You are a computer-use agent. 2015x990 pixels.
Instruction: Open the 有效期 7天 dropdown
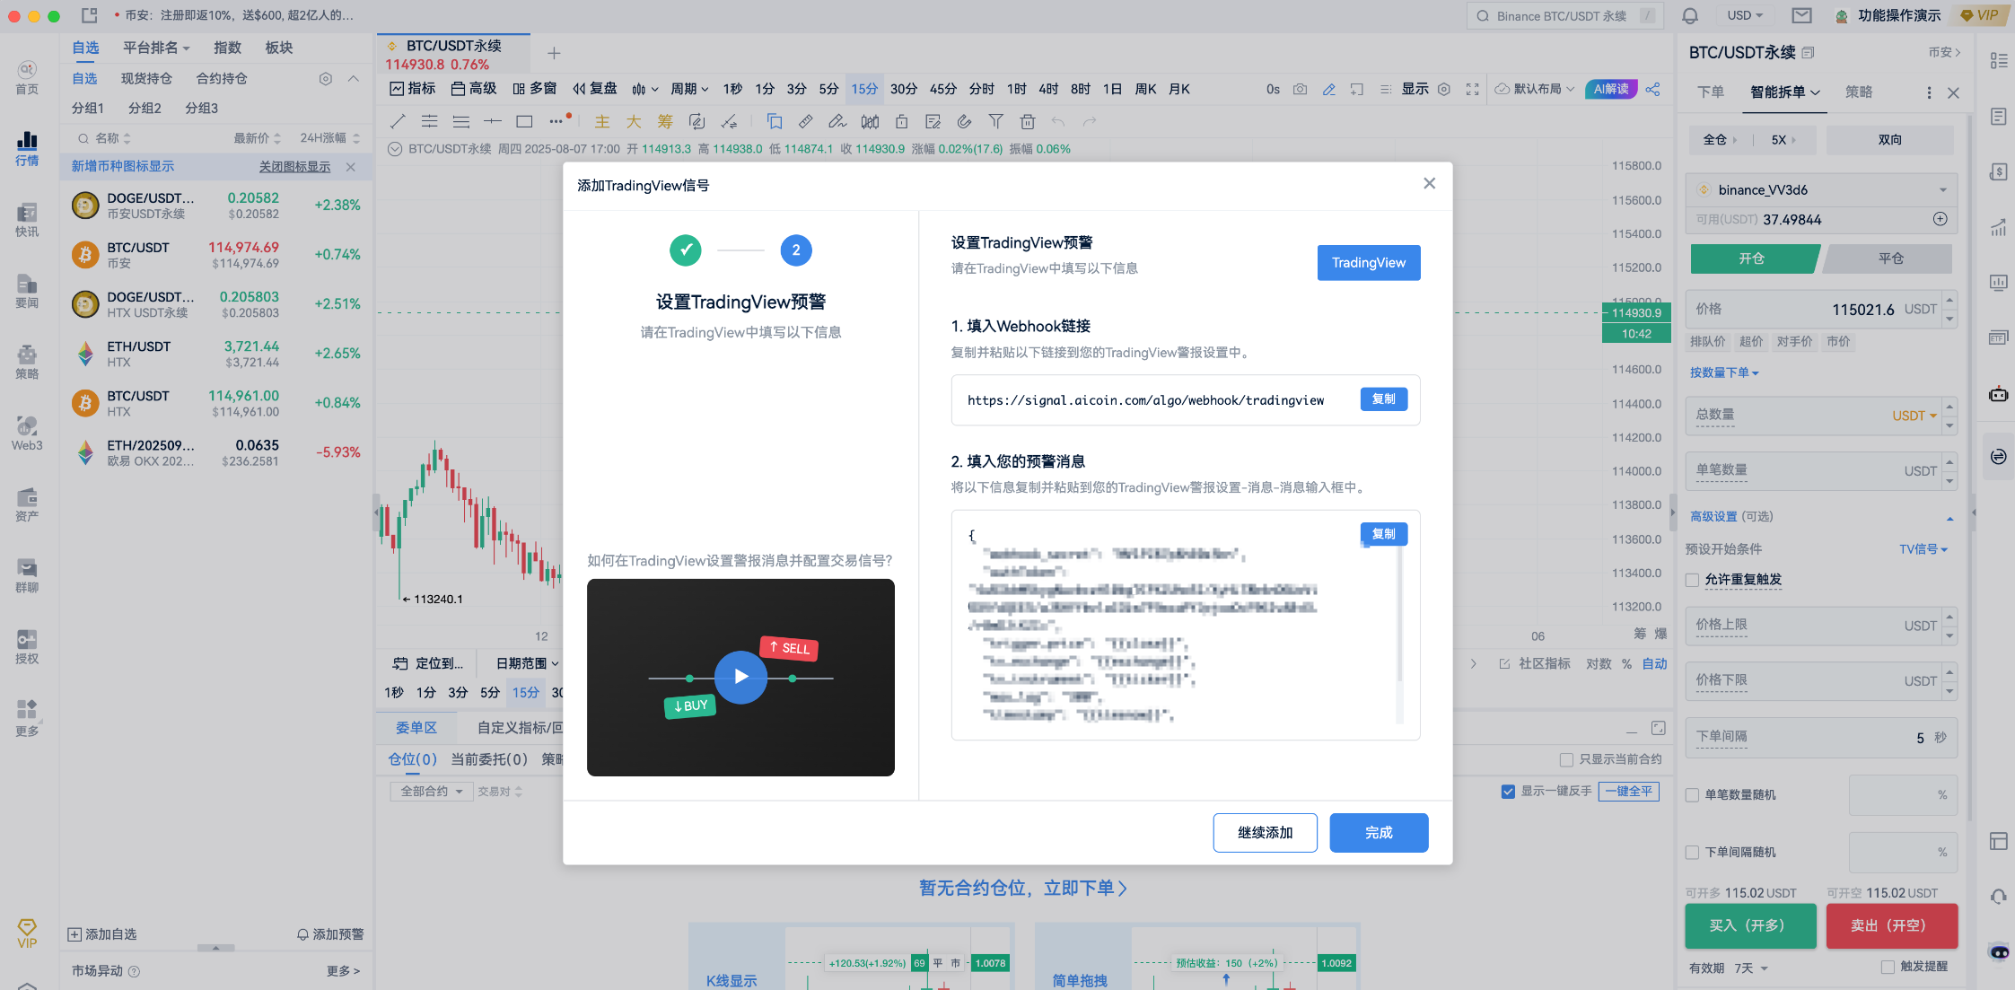(x=1750, y=968)
